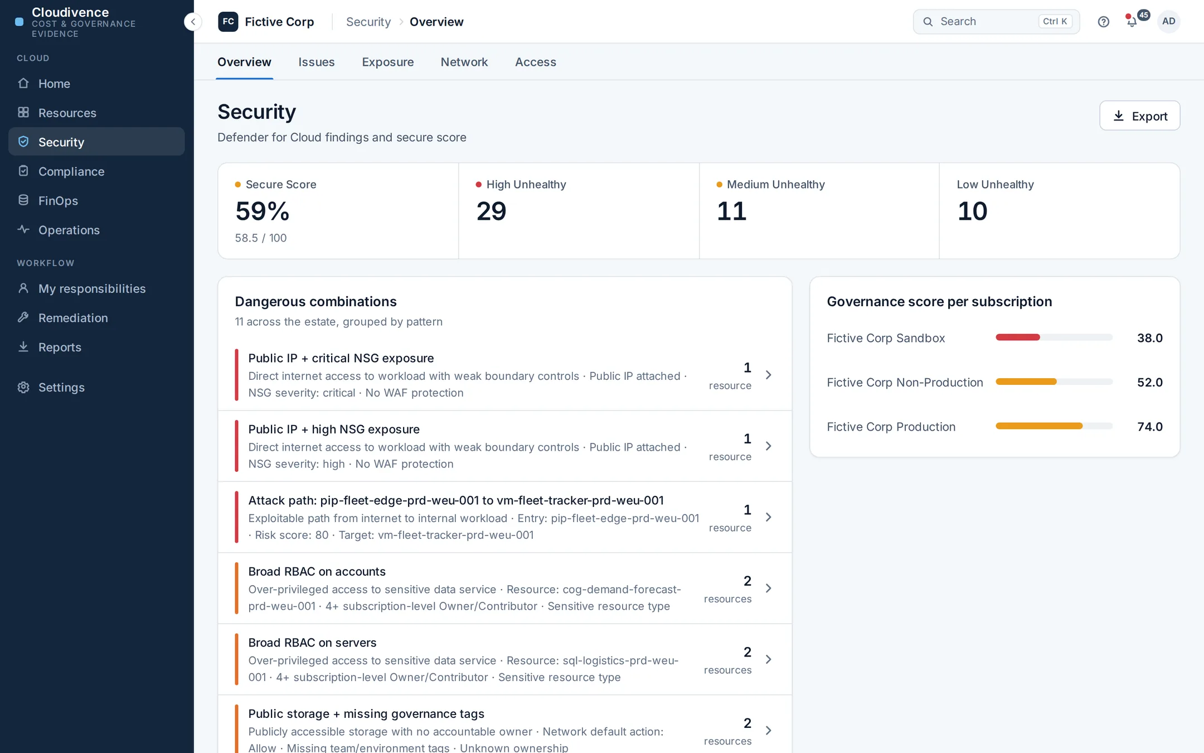Click the Export button
Image resolution: width=1204 pixels, height=753 pixels.
[x=1139, y=115]
